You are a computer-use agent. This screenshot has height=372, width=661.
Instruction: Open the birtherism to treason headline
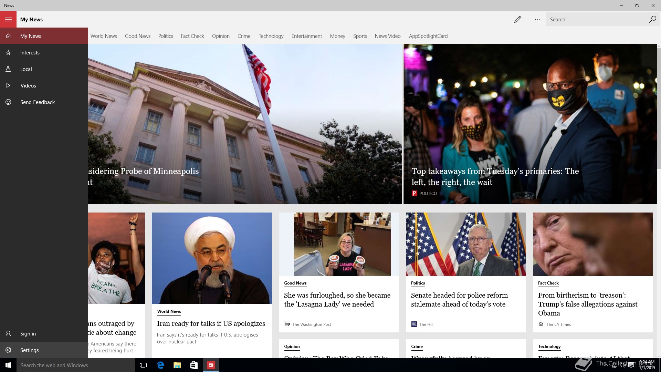(588, 304)
